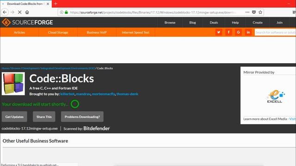
Task: Click the Development breadcrumb link
Action: click(x=31, y=68)
